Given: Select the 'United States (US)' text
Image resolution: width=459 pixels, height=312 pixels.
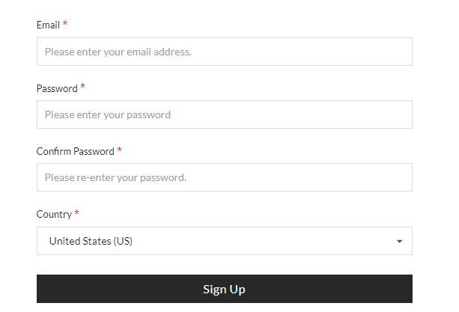Looking at the screenshot, I should coord(91,241).
